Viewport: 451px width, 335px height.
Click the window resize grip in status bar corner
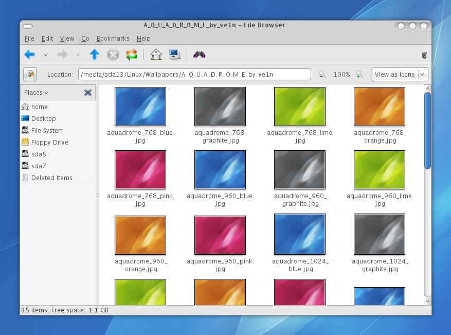(x=428, y=312)
